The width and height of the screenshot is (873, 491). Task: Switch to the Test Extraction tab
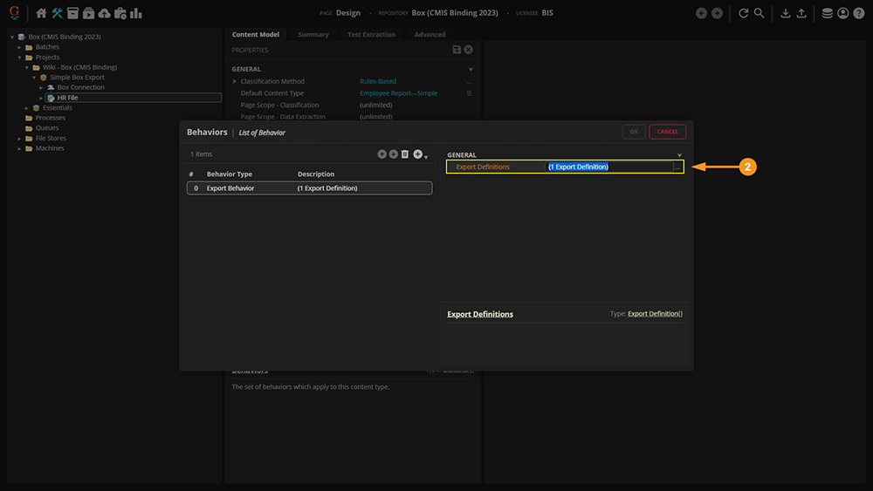[x=371, y=35]
